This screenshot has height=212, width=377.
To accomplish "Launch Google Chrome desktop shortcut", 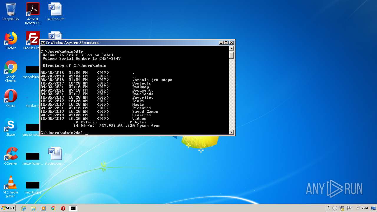I will (x=11, y=71).
